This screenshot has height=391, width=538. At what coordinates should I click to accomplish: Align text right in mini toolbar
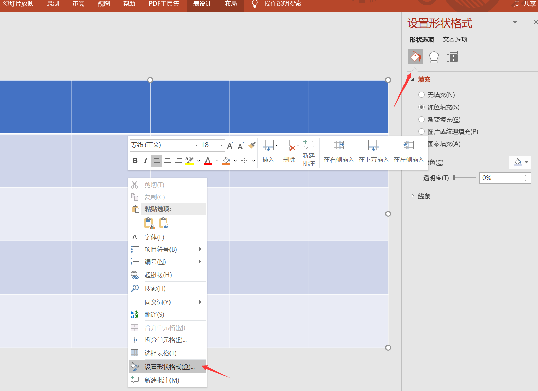point(179,160)
